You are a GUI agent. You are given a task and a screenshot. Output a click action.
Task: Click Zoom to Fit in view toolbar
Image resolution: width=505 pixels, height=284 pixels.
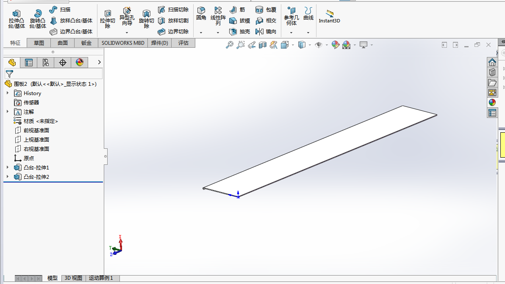click(229, 45)
